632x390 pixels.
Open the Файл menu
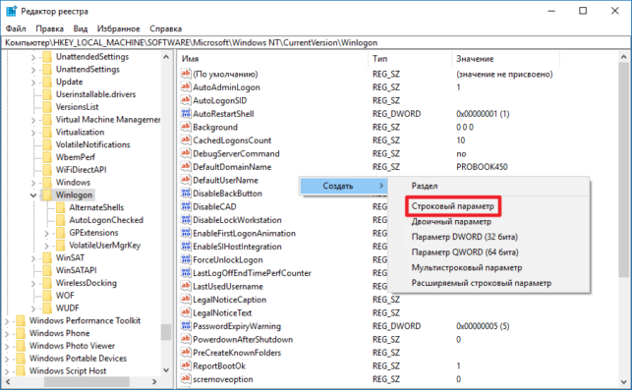16,28
